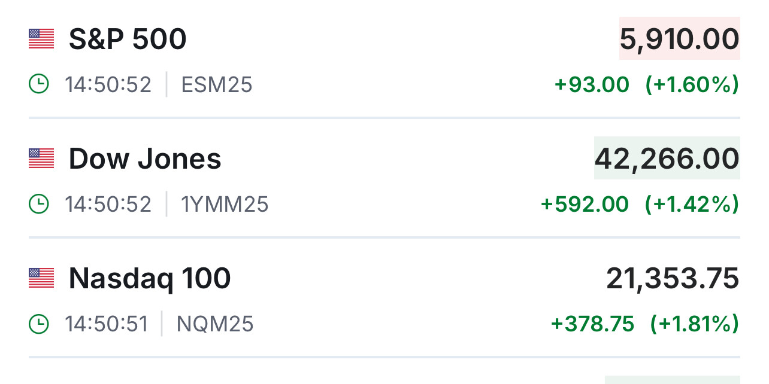Viewport: 769px width, 384px height.
Task: Select the Nasdaq 100 price 21,353.75
Action: pos(673,278)
